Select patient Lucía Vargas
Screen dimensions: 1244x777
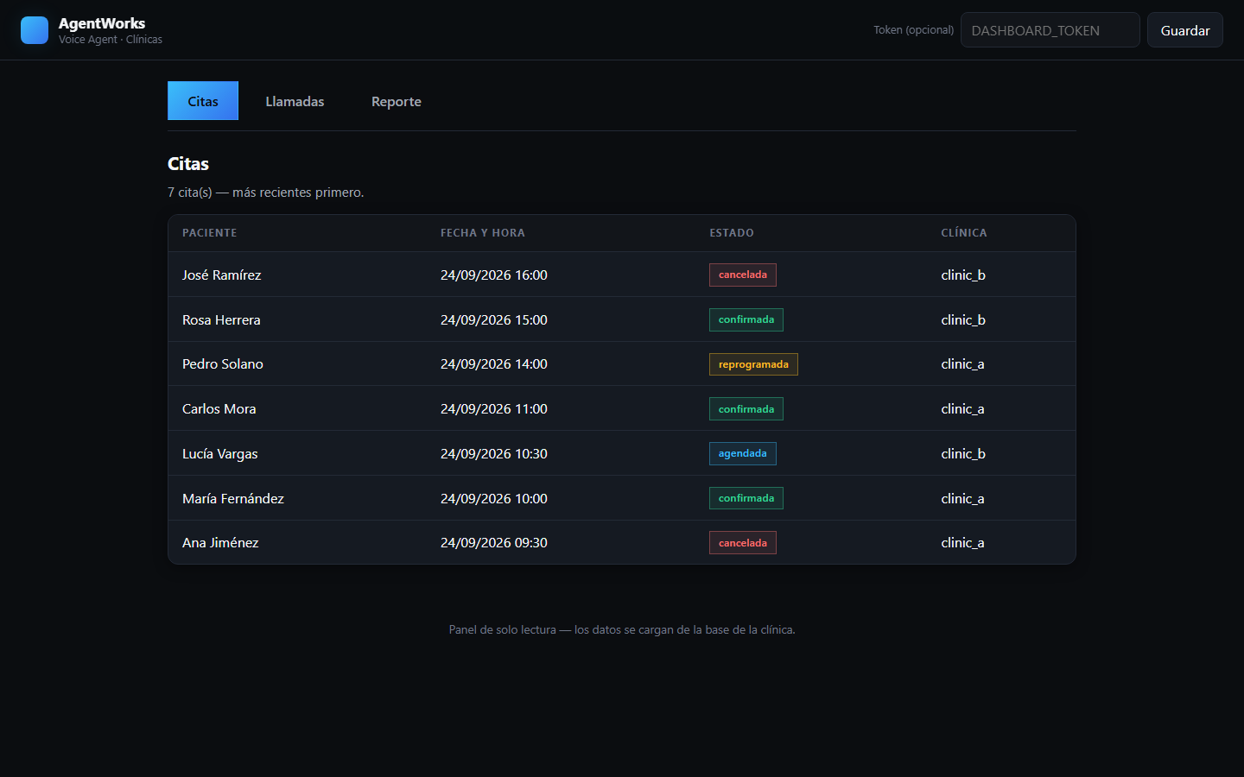(x=220, y=454)
